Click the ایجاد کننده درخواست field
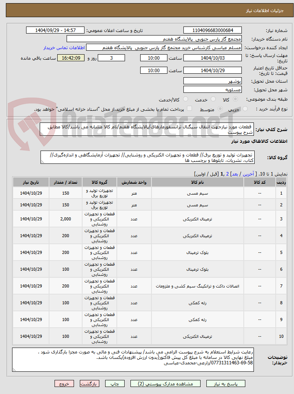Screen dimensions: 294x394 point(164,48)
